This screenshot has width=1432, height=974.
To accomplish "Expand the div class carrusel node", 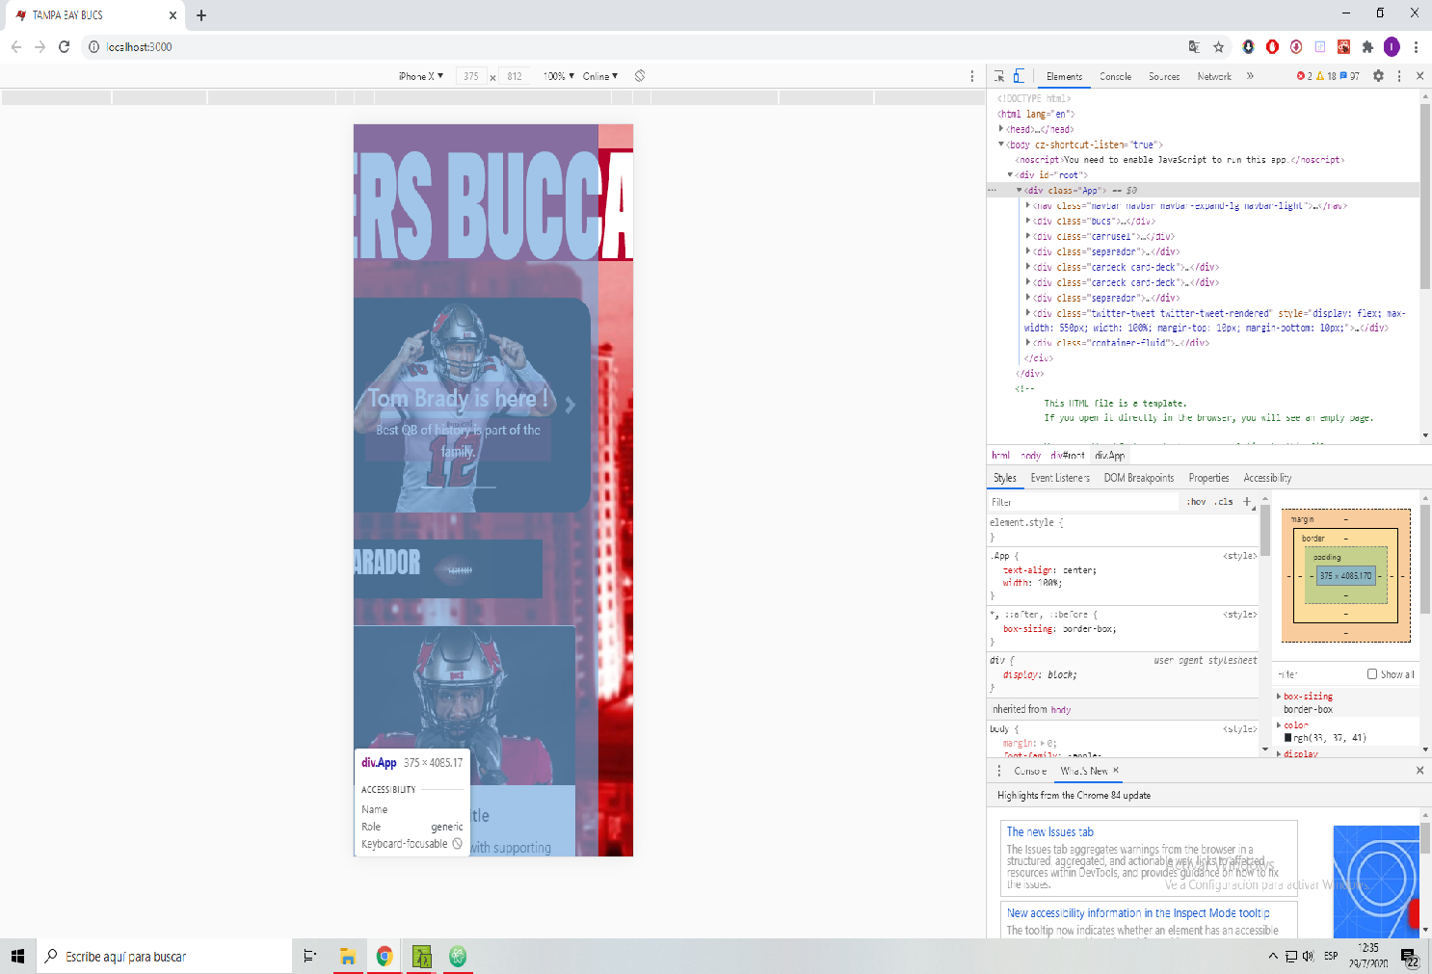I will 1028,236.
